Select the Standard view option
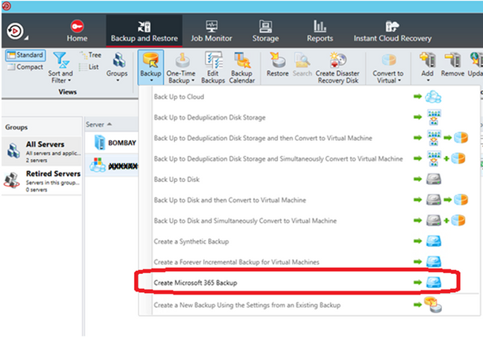Viewport: 483px width, 337px height. pos(25,55)
